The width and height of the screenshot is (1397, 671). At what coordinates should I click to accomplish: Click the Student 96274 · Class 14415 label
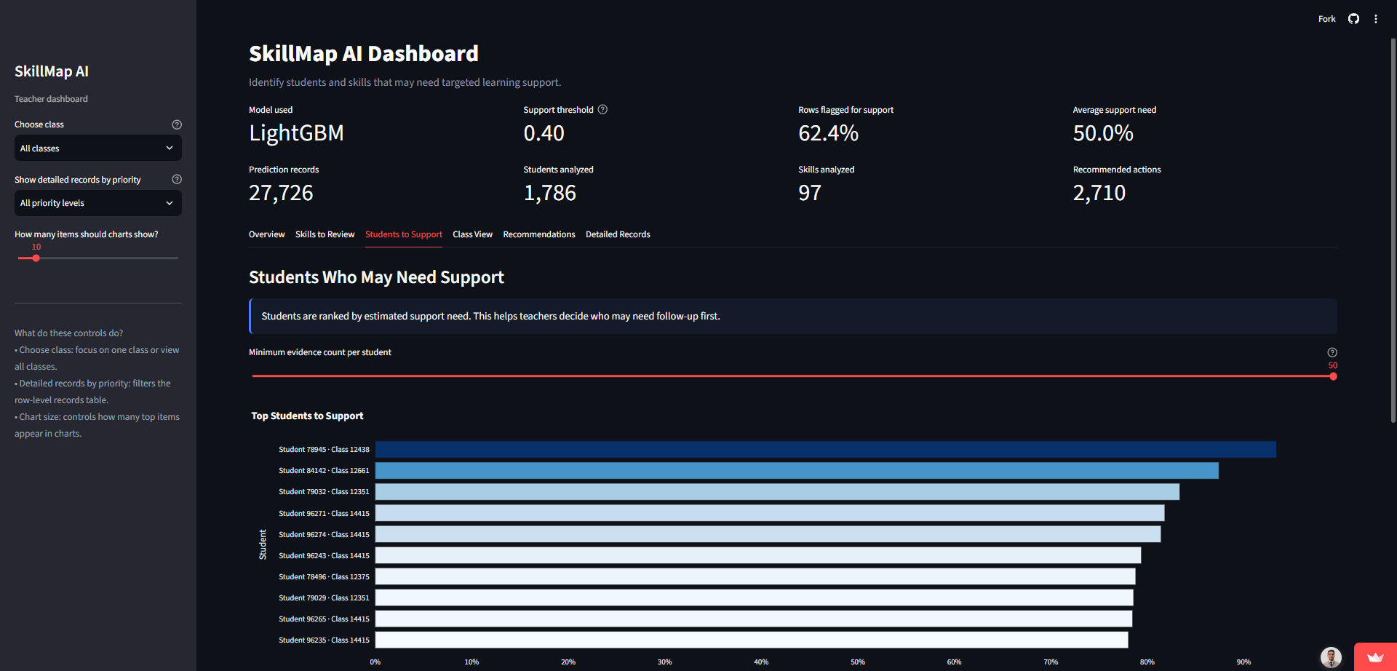tap(324, 534)
